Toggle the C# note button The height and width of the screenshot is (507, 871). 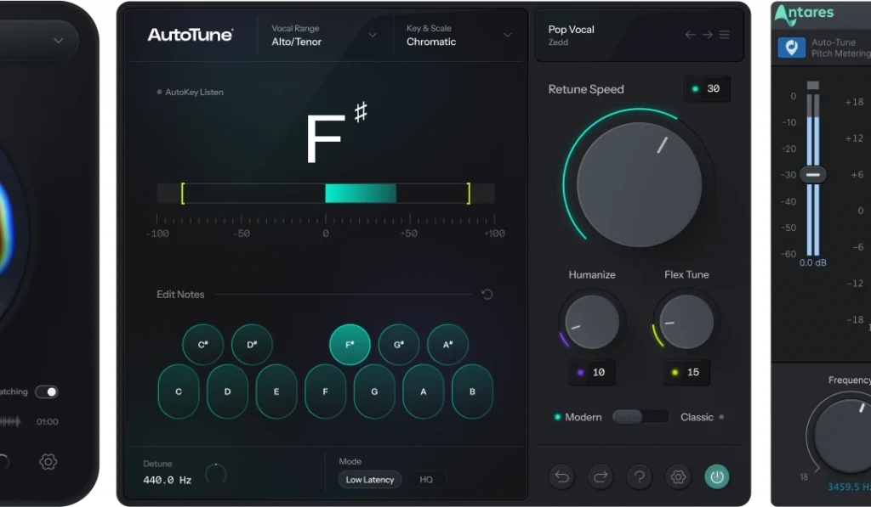202,345
